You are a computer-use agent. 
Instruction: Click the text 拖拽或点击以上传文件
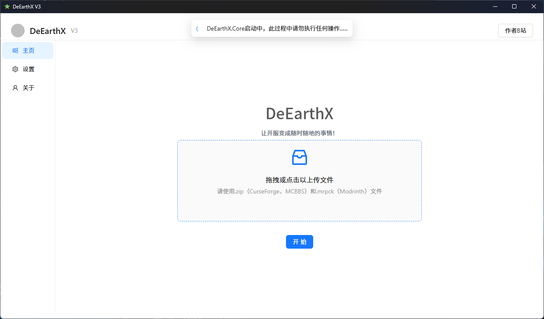(x=299, y=179)
